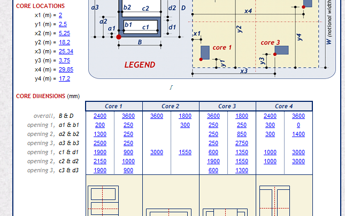Viewport: 345px width, 216px height.
Task: Select Core 4 d2 value 3000
Action: (298, 161)
